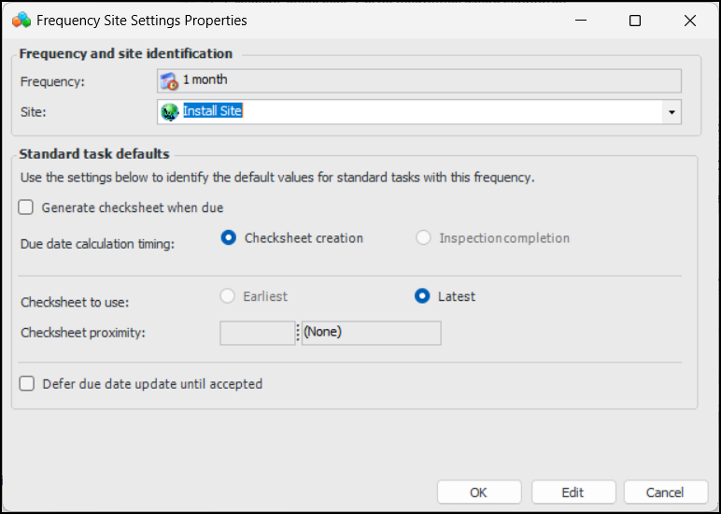This screenshot has height=514, width=721.
Task: Click the Install Site globe icon
Action: tap(169, 112)
